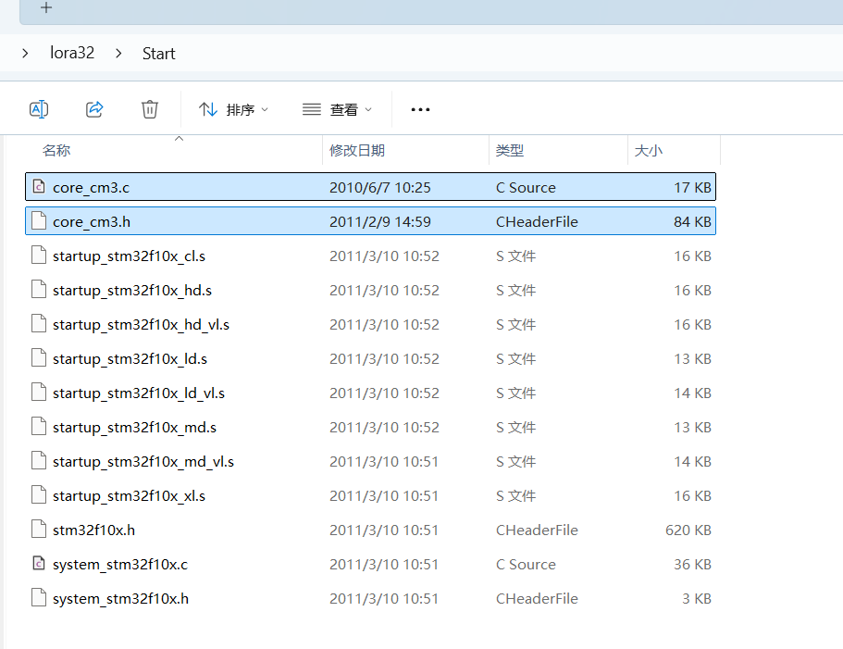Click the 620 KB size cell
Screen dimensions: 843x649
(688, 530)
